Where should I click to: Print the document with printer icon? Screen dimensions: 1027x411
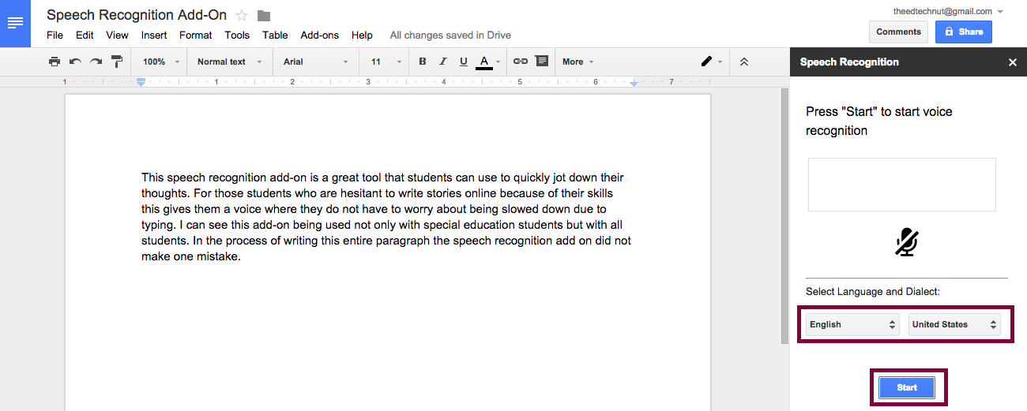point(54,62)
